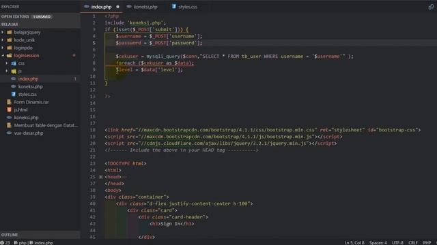The width and height of the screenshot is (437, 245).
Task: Change indentation via Spaces: 4
Action: (378, 242)
